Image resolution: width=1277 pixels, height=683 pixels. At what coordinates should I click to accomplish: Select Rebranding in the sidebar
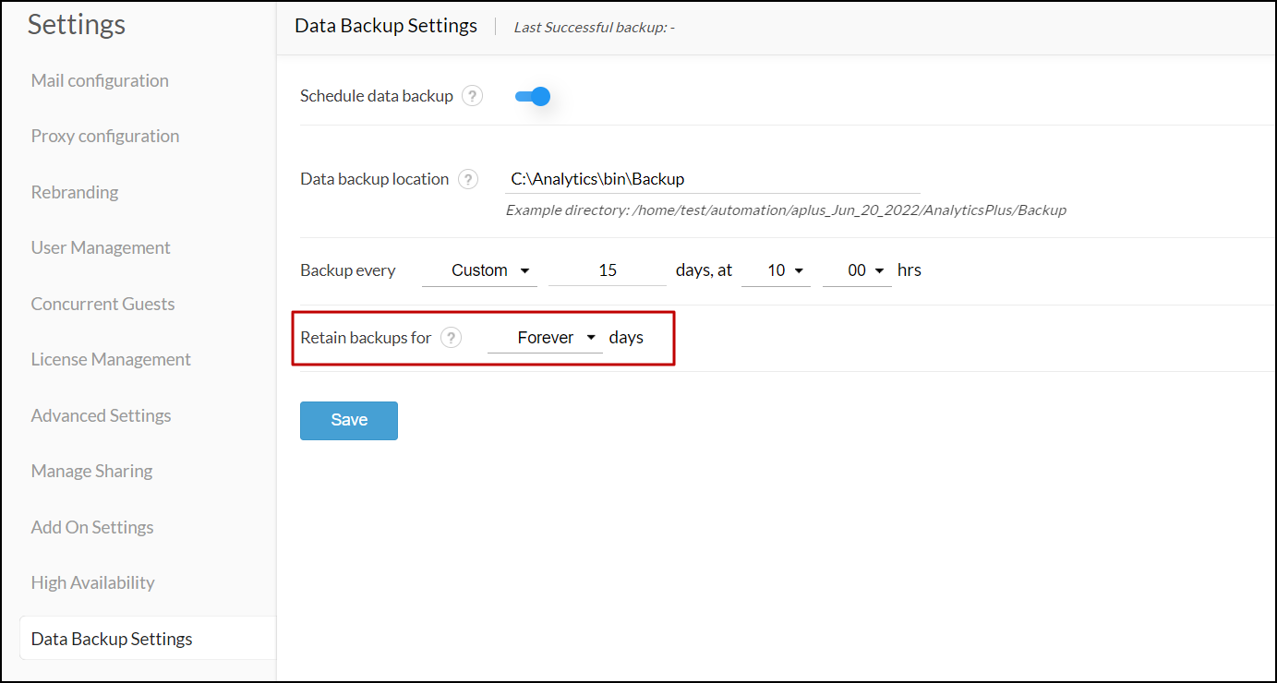tap(75, 192)
